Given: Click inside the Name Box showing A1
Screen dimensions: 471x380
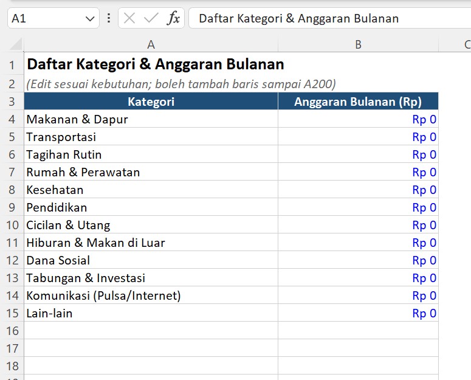Looking at the screenshot, I should click(x=43, y=18).
